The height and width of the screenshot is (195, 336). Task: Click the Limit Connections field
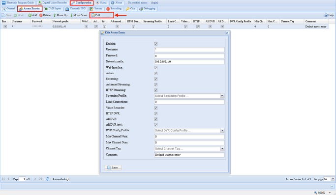189,102
